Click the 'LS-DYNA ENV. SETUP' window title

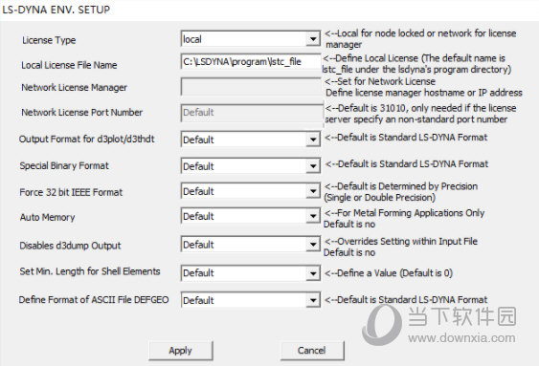click(x=56, y=10)
